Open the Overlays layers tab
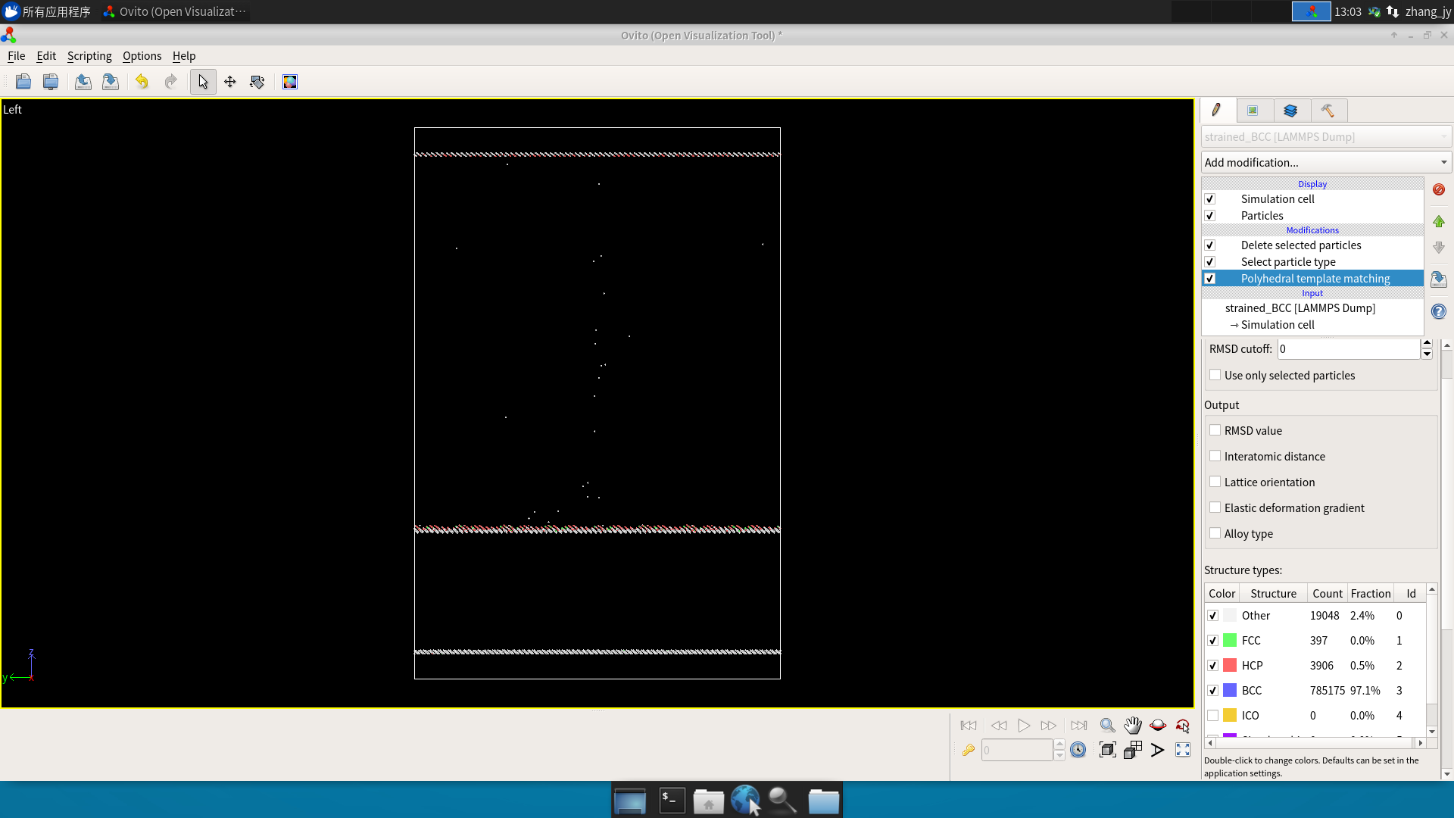Screen dimensions: 1454x818 click(x=1290, y=111)
